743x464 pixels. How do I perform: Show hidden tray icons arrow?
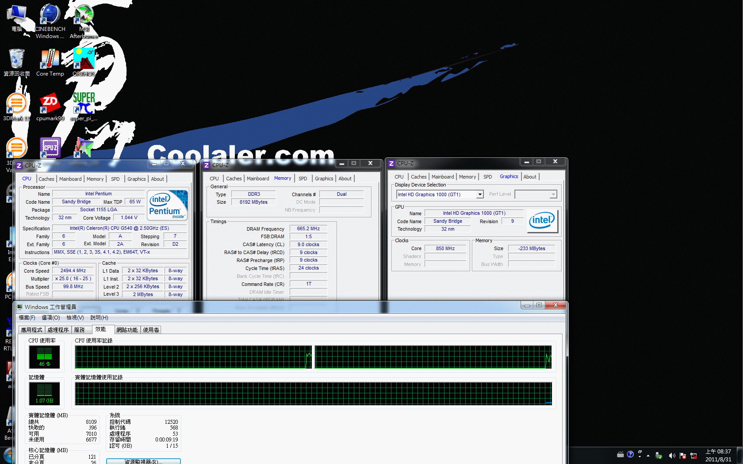648,456
